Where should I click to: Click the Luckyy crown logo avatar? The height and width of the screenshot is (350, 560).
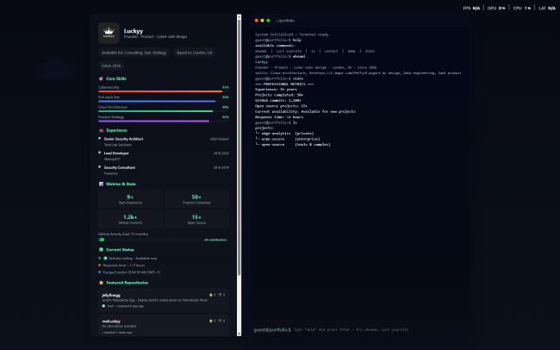109,33
